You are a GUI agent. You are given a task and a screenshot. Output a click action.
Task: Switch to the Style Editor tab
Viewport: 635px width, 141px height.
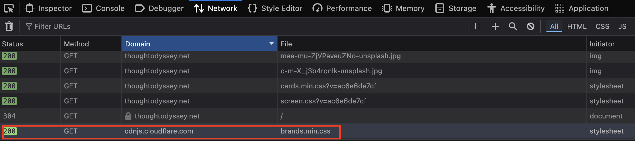pos(275,8)
